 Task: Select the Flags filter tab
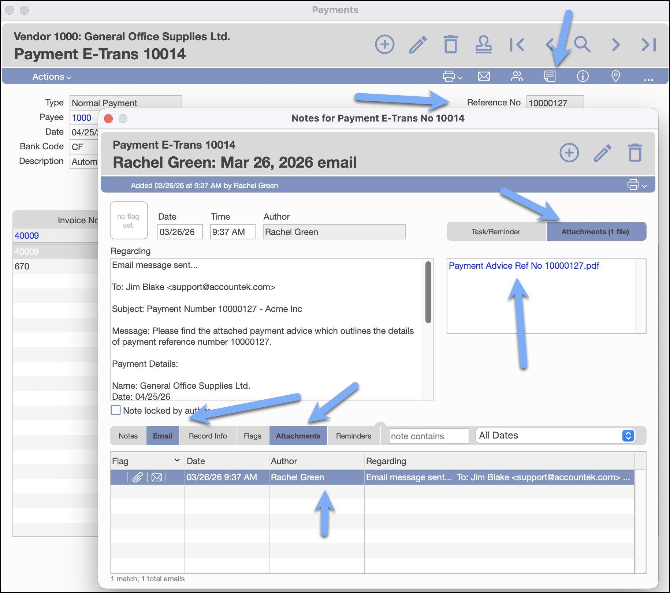click(x=253, y=436)
